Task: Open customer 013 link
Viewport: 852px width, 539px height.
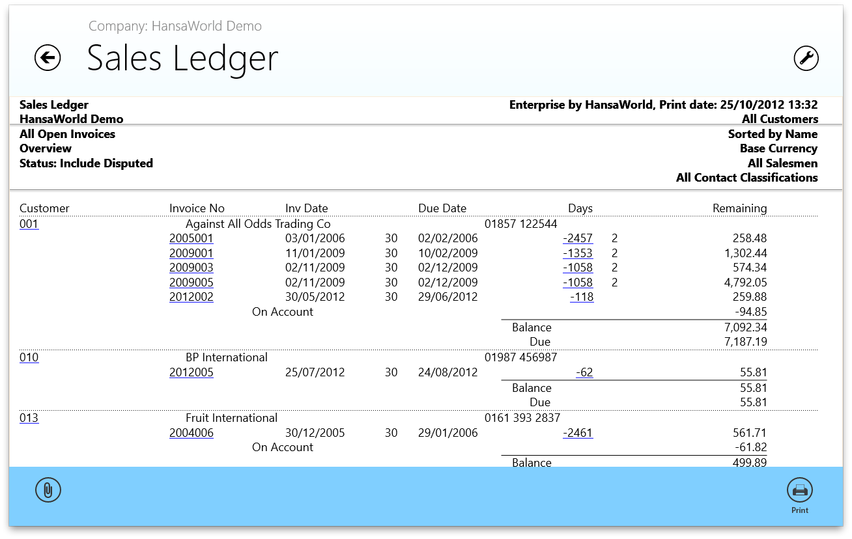Action: point(29,418)
